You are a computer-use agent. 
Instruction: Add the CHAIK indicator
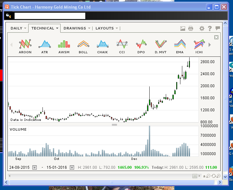102,46
